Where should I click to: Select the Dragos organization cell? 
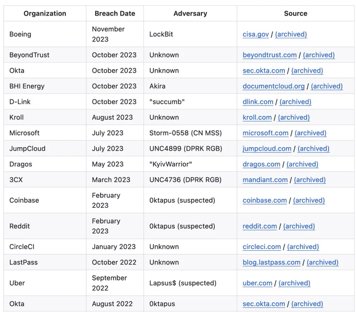click(x=45, y=164)
